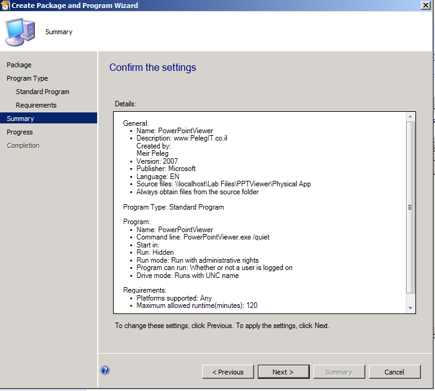Click the Previous button
Image resolution: width=435 pixels, height=391 pixels.
tap(228, 372)
